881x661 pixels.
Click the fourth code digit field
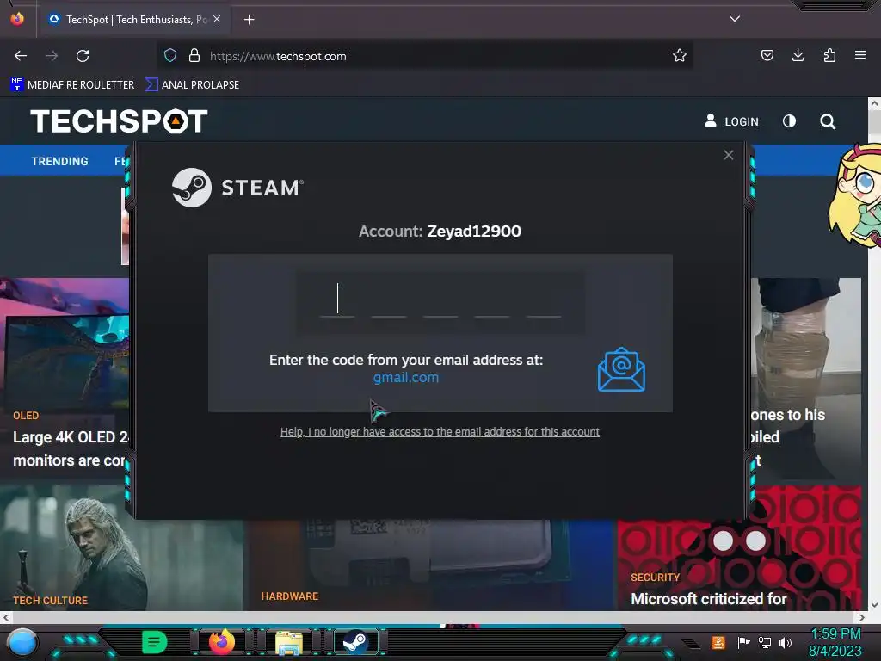[x=492, y=300]
